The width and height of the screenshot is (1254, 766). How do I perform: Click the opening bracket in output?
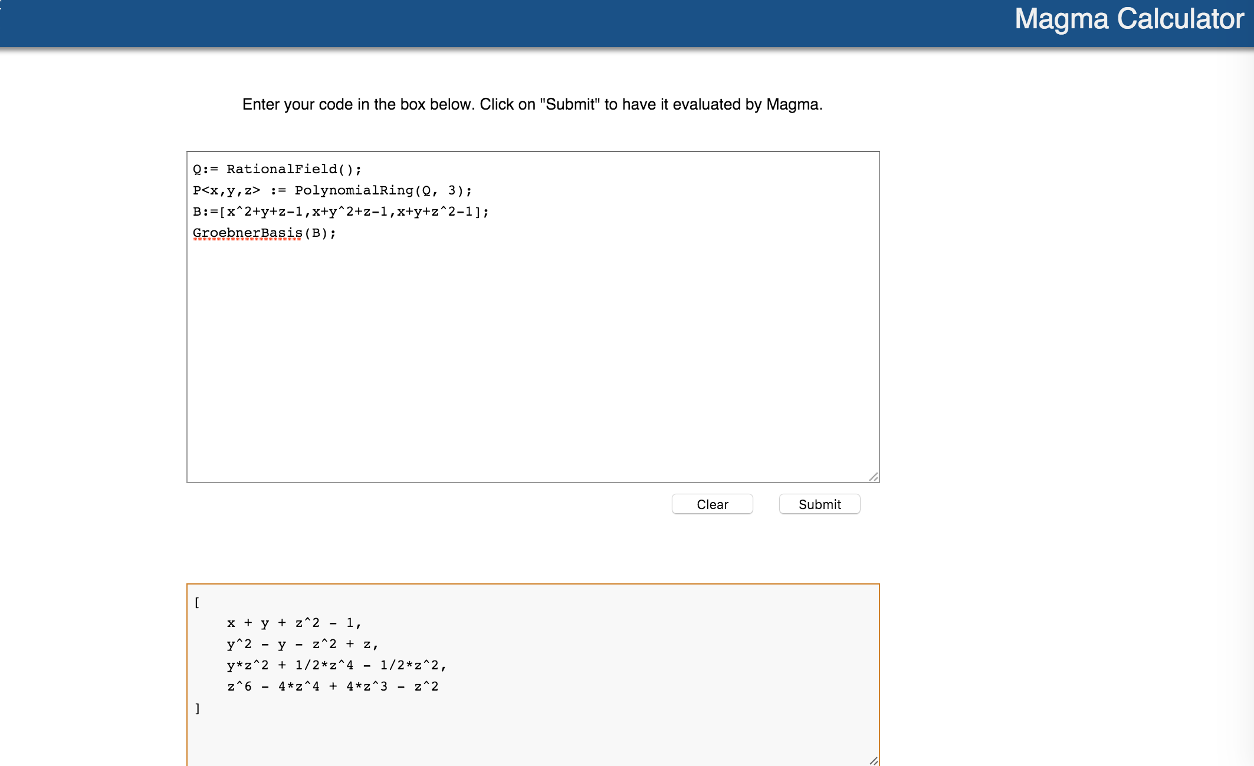[197, 602]
